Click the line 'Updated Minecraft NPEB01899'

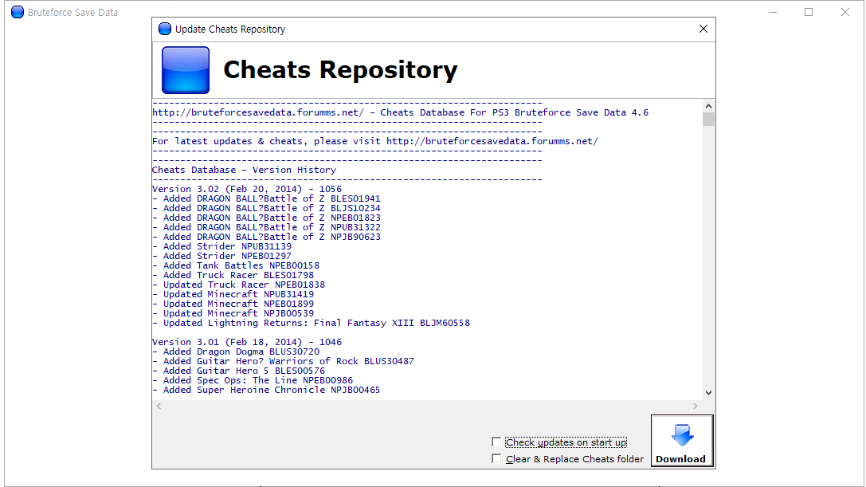(x=233, y=304)
